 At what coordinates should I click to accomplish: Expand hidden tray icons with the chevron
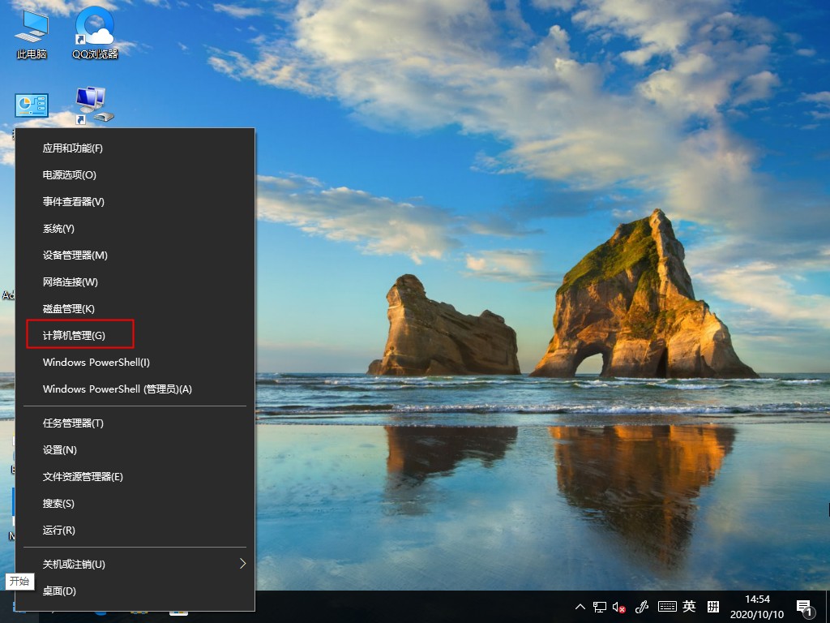coord(580,606)
